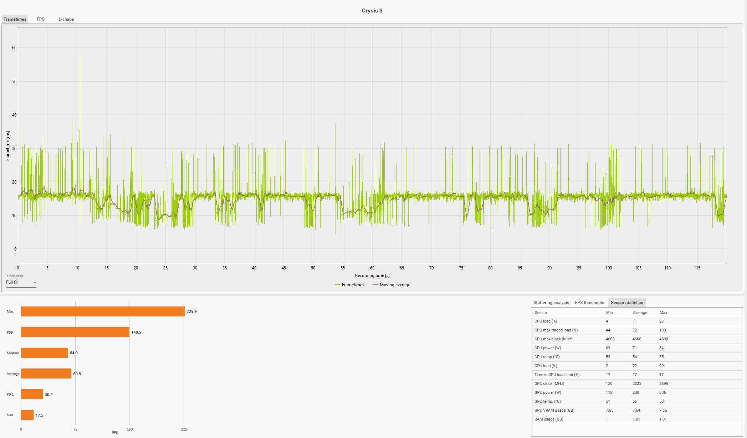Select the Frametimes tab
747x438 pixels.
click(15, 19)
